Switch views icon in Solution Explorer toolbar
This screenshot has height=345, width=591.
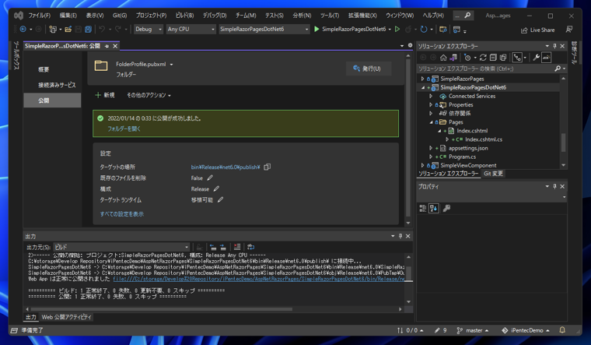click(453, 58)
